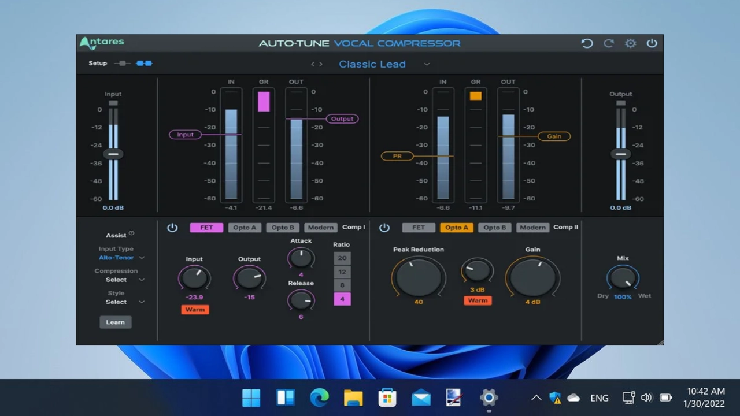The width and height of the screenshot is (740, 416).
Task: Click the Antares logo
Action: click(102, 43)
